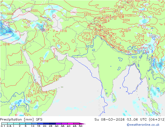Pick the legend swatch between 35 and 40 mm
165x127 pixels.
click(64, 124)
